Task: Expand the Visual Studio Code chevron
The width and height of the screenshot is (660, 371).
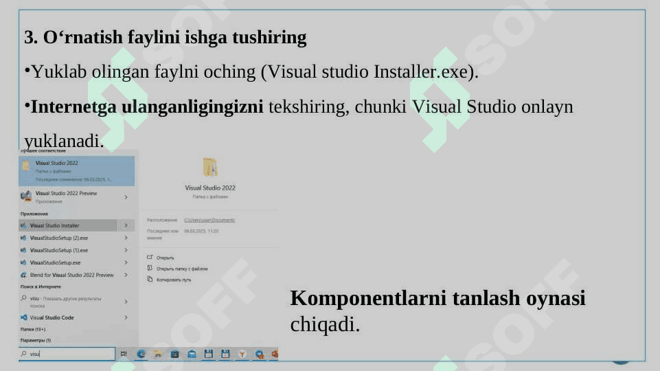Action: tap(126, 317)
